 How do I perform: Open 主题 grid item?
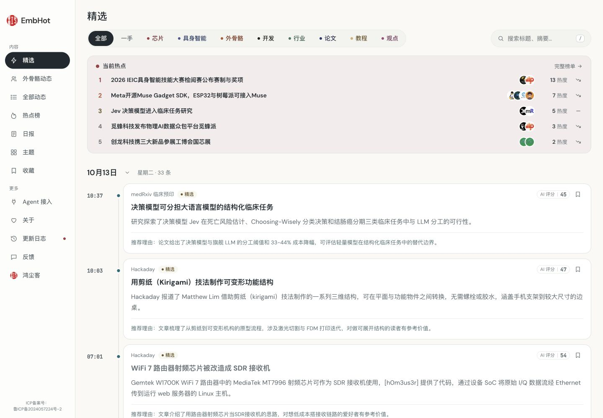pyautogui.click(x=37, y=152)
